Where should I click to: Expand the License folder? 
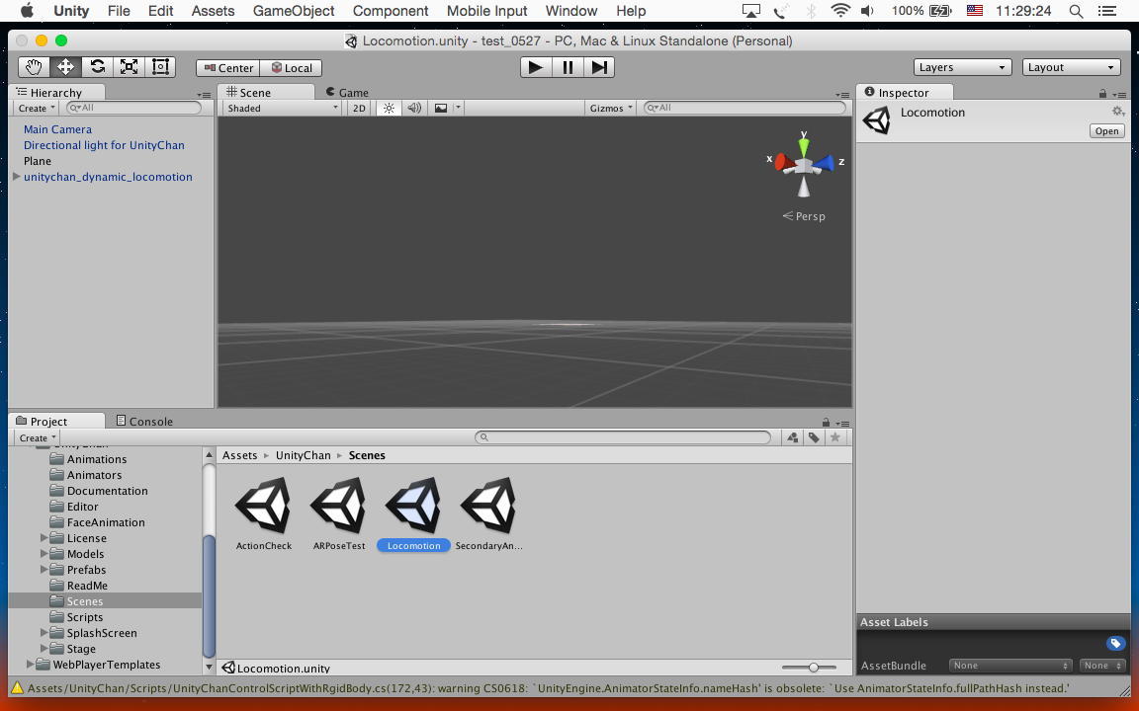[44, 537]
